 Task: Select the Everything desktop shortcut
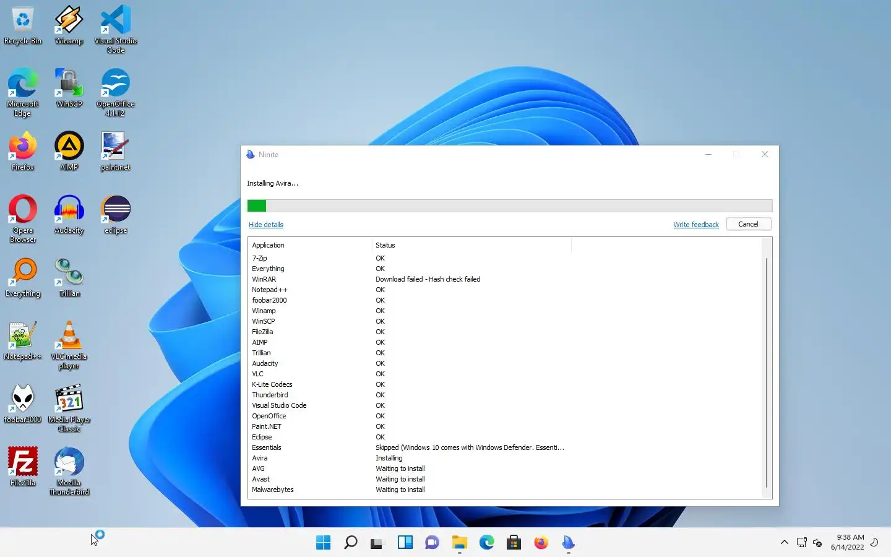pos(23,278)
